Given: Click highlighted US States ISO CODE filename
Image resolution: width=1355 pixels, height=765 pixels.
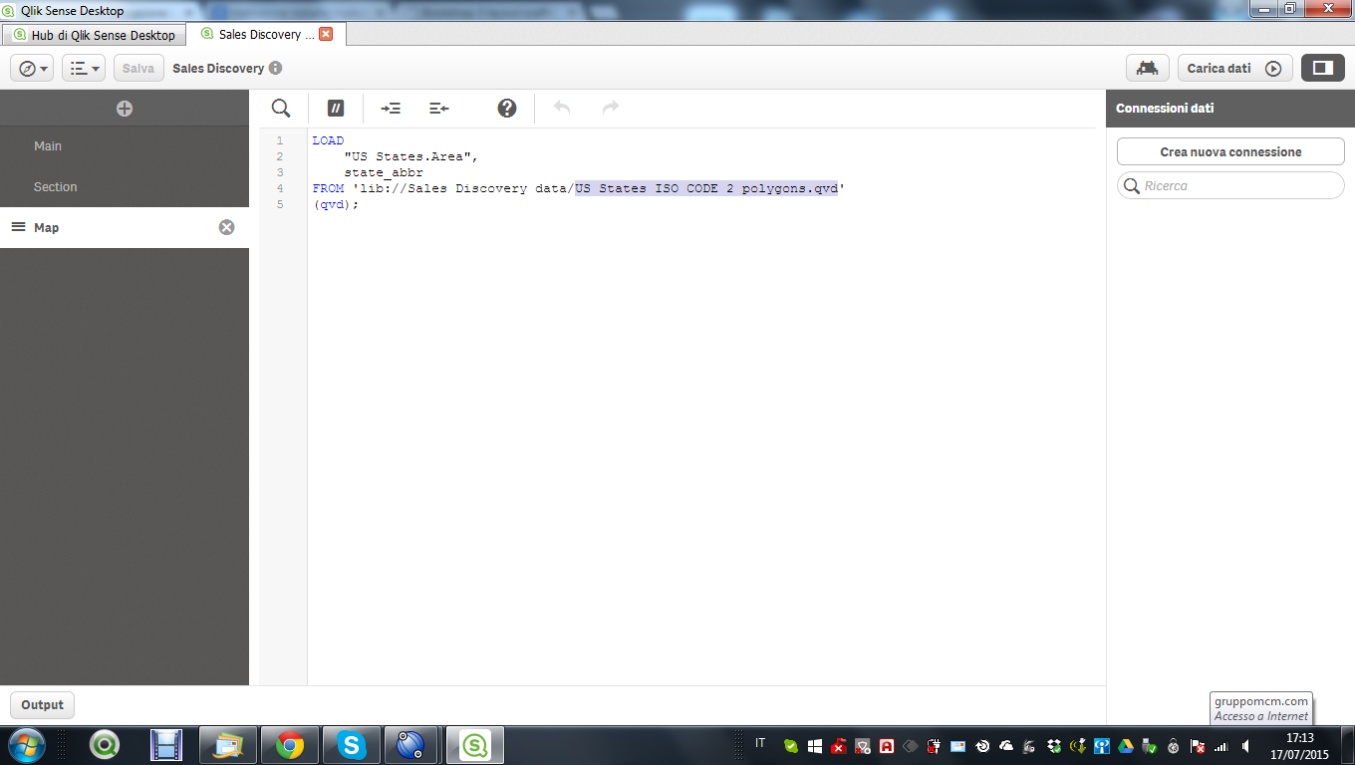Looking at the screenshot, I should [706, 188].
